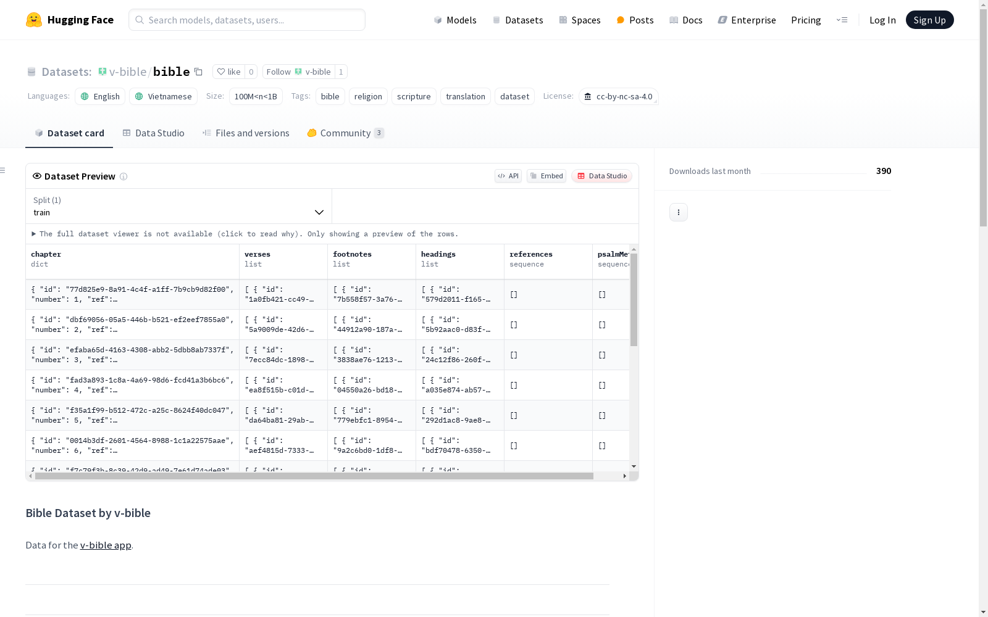Click the bible tag
The height and width of the screenshot is (617, 988).
330,96
